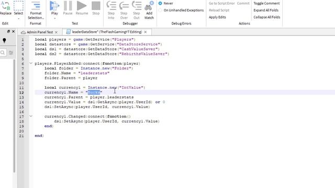The height and width of the screenshot is (188, 335).
Task: Click Step Out debugger icon
Action: (137, 6)
